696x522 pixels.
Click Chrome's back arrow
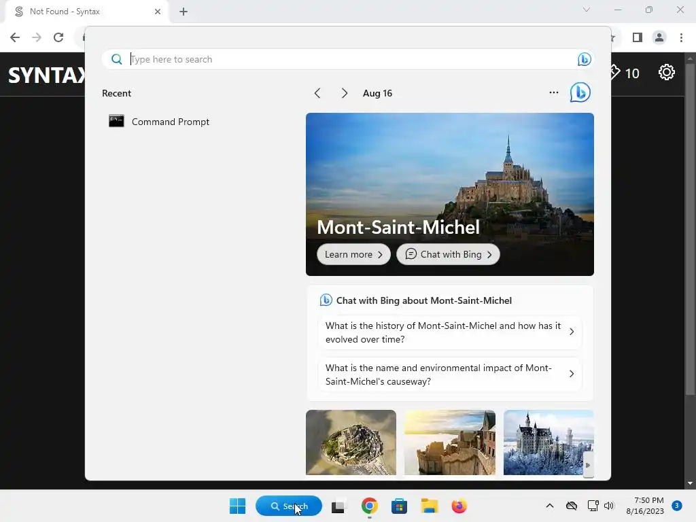click(x=15, y=37)
